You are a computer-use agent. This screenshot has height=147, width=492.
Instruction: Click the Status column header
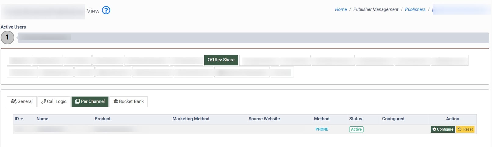click(356, 119)
